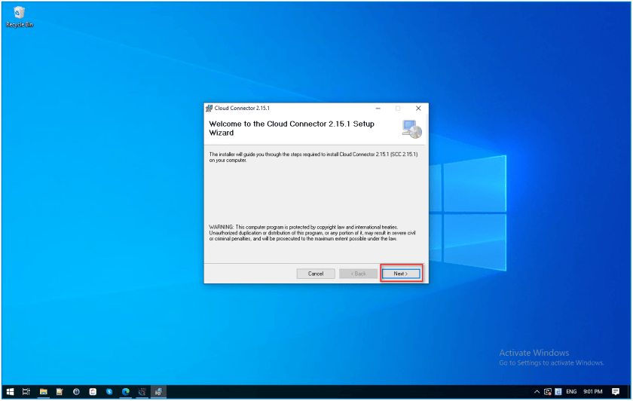
Task: Click the 'Welcome to the Cloud Connector 2.15.1 Setup Wizard' heading
Action: (x=292, y=128)
